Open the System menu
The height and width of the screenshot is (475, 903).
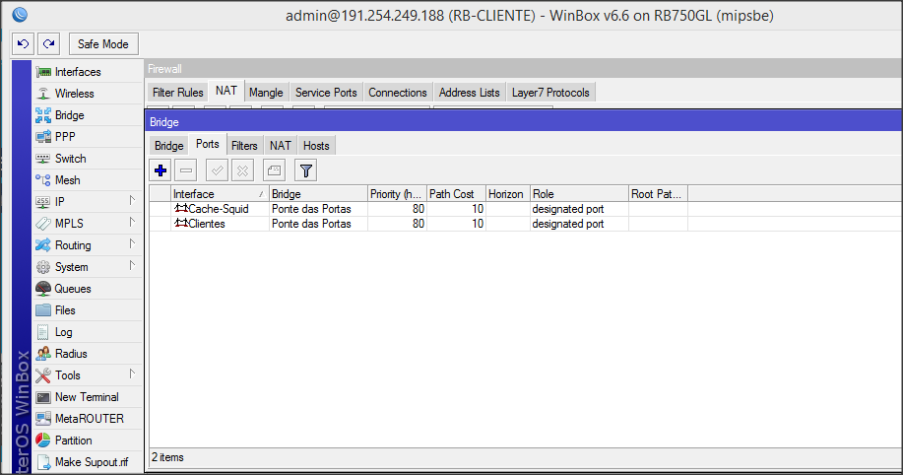point(88,267)
